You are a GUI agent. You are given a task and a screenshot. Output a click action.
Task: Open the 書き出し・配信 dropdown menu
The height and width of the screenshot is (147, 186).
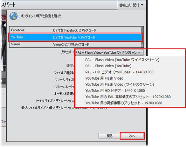[x=131, y=5]
